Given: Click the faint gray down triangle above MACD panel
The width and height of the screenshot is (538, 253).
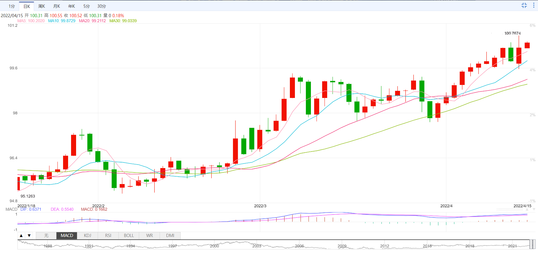Looking at the screenshot, I should pos(534,209).
